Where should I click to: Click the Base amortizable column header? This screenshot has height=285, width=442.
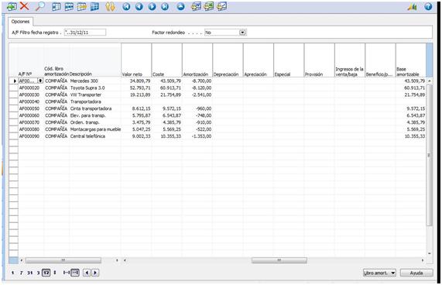coord(411,60)
